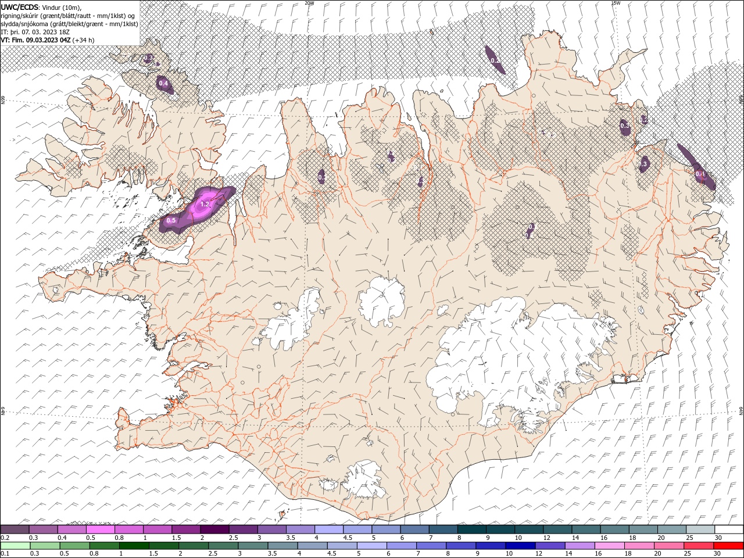Click the initial time 'IT: þri. 07. 03. 2023 18Z'
Image resolution: width=744 pixels, height=558 pixels.
(34, 32)
